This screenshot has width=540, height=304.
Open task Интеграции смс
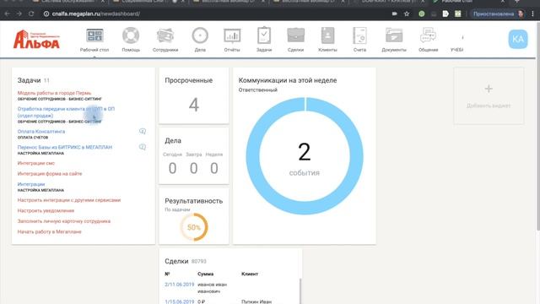point(36,163)
